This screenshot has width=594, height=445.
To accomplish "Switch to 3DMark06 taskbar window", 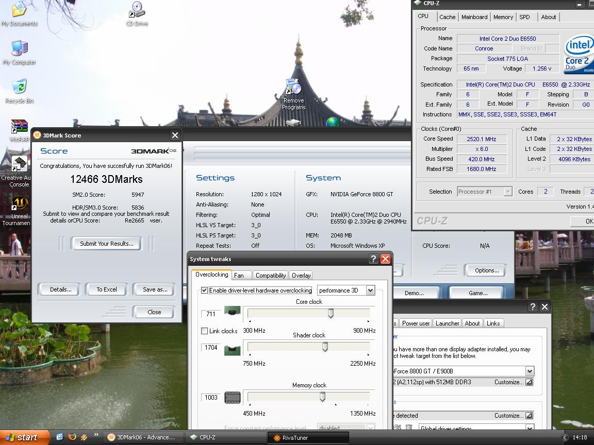I will pyautogui.click(x=144, y=437).
